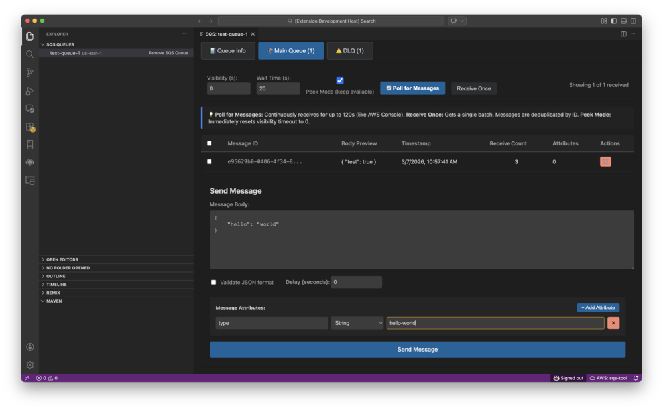Expand the OUTLINE section

tap(56, 276)
